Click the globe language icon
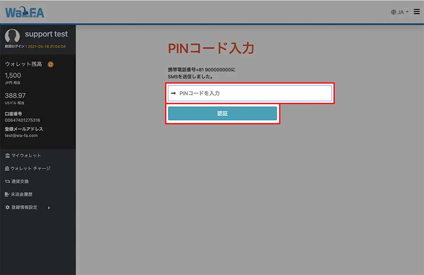This screenshot has height=275, width=424. point(393,12)
